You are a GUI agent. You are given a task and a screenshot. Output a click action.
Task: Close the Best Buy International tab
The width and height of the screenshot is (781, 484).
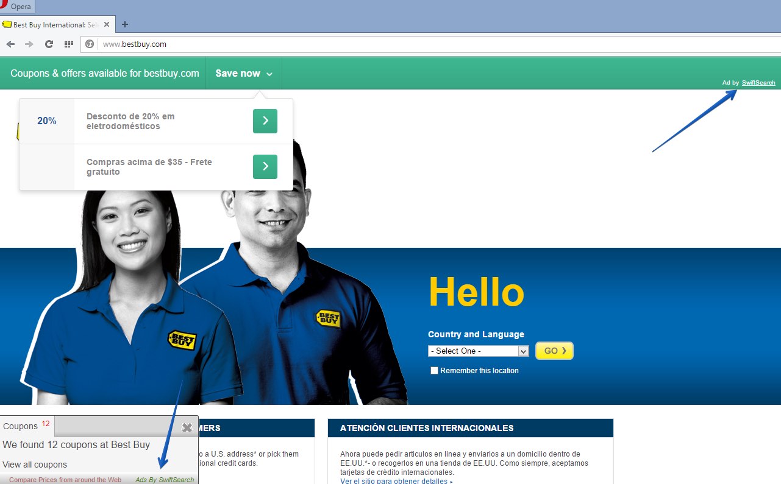(107, 25)
